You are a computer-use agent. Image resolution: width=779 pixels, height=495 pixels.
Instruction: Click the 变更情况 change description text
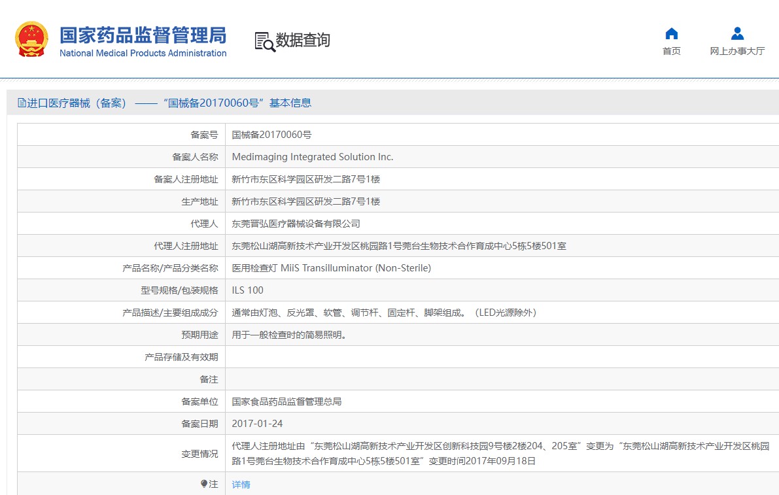pyautogui.click(x=500, y=453)
